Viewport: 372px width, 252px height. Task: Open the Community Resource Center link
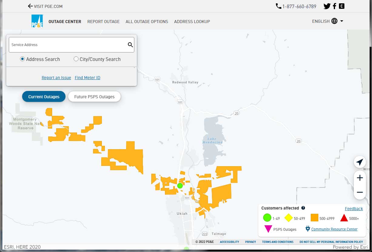coord(334,229)
